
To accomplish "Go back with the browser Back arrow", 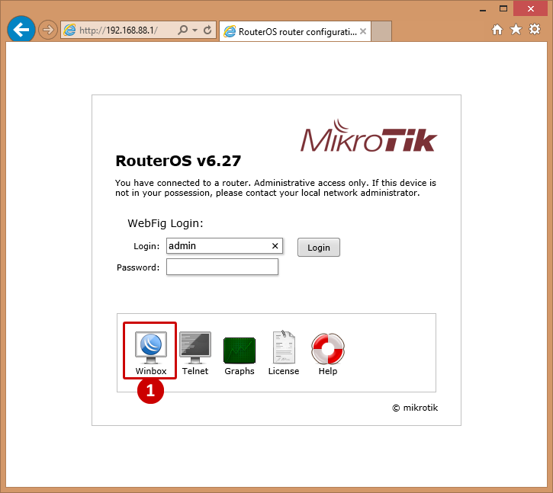I will pyautogui.click(x=21, y=30).
